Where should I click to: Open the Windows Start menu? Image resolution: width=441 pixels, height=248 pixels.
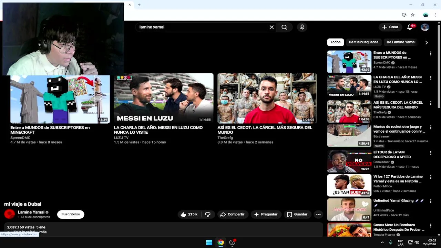(209, 242)
